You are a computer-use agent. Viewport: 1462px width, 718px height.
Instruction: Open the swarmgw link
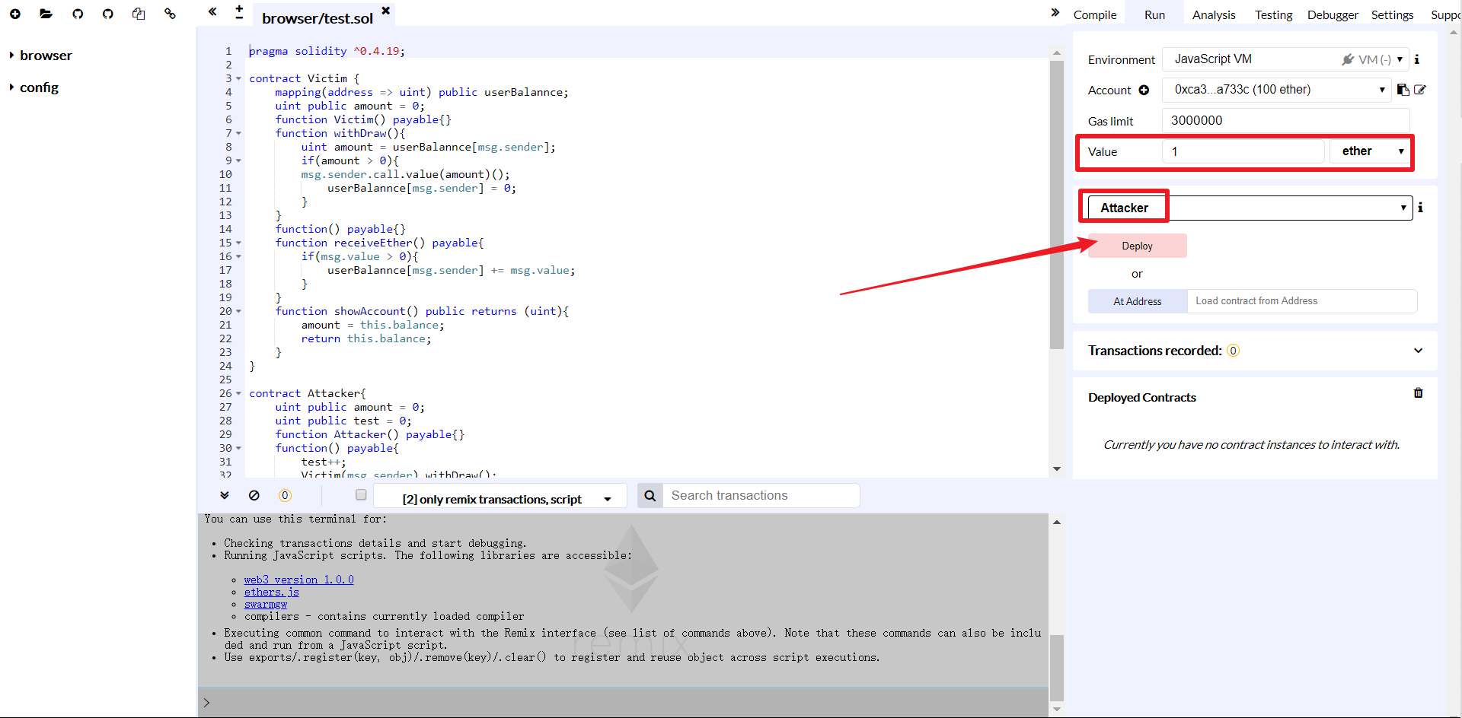coord(265,604)
